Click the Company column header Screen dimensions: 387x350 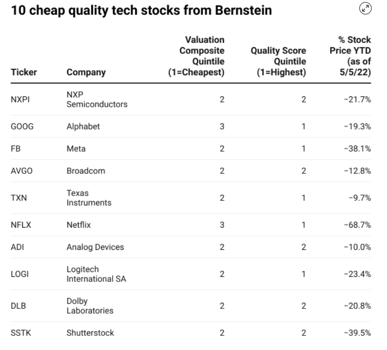click(86, 72)
